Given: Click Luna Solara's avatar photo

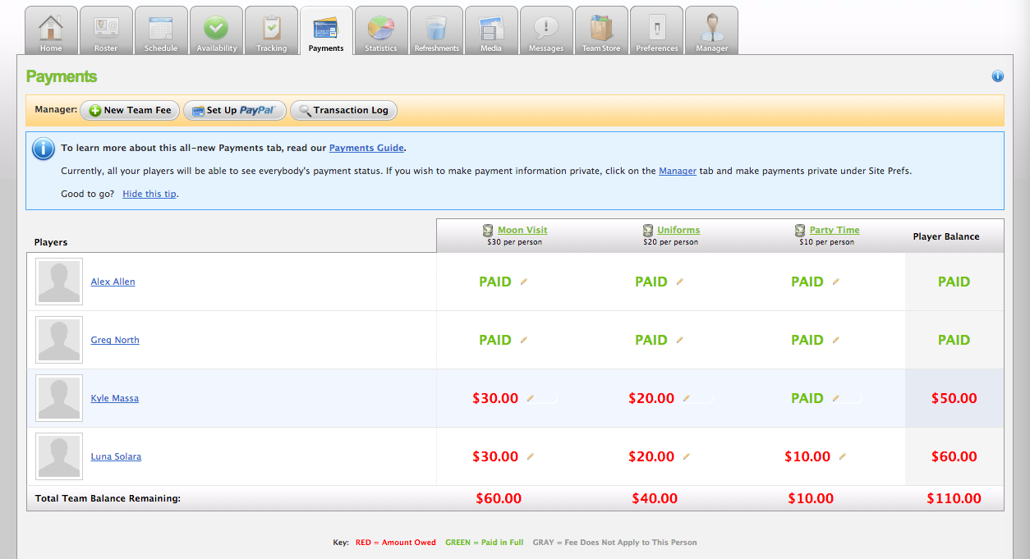Looking at the screenshot, I should tap(59, 456).
